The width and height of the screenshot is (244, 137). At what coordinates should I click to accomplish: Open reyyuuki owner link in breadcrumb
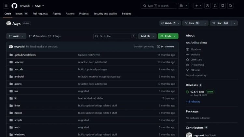[25, 6]
